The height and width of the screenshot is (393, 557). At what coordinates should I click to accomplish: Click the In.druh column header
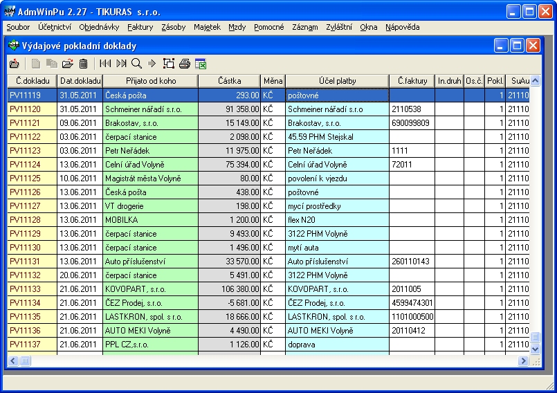tap(449, 81)
